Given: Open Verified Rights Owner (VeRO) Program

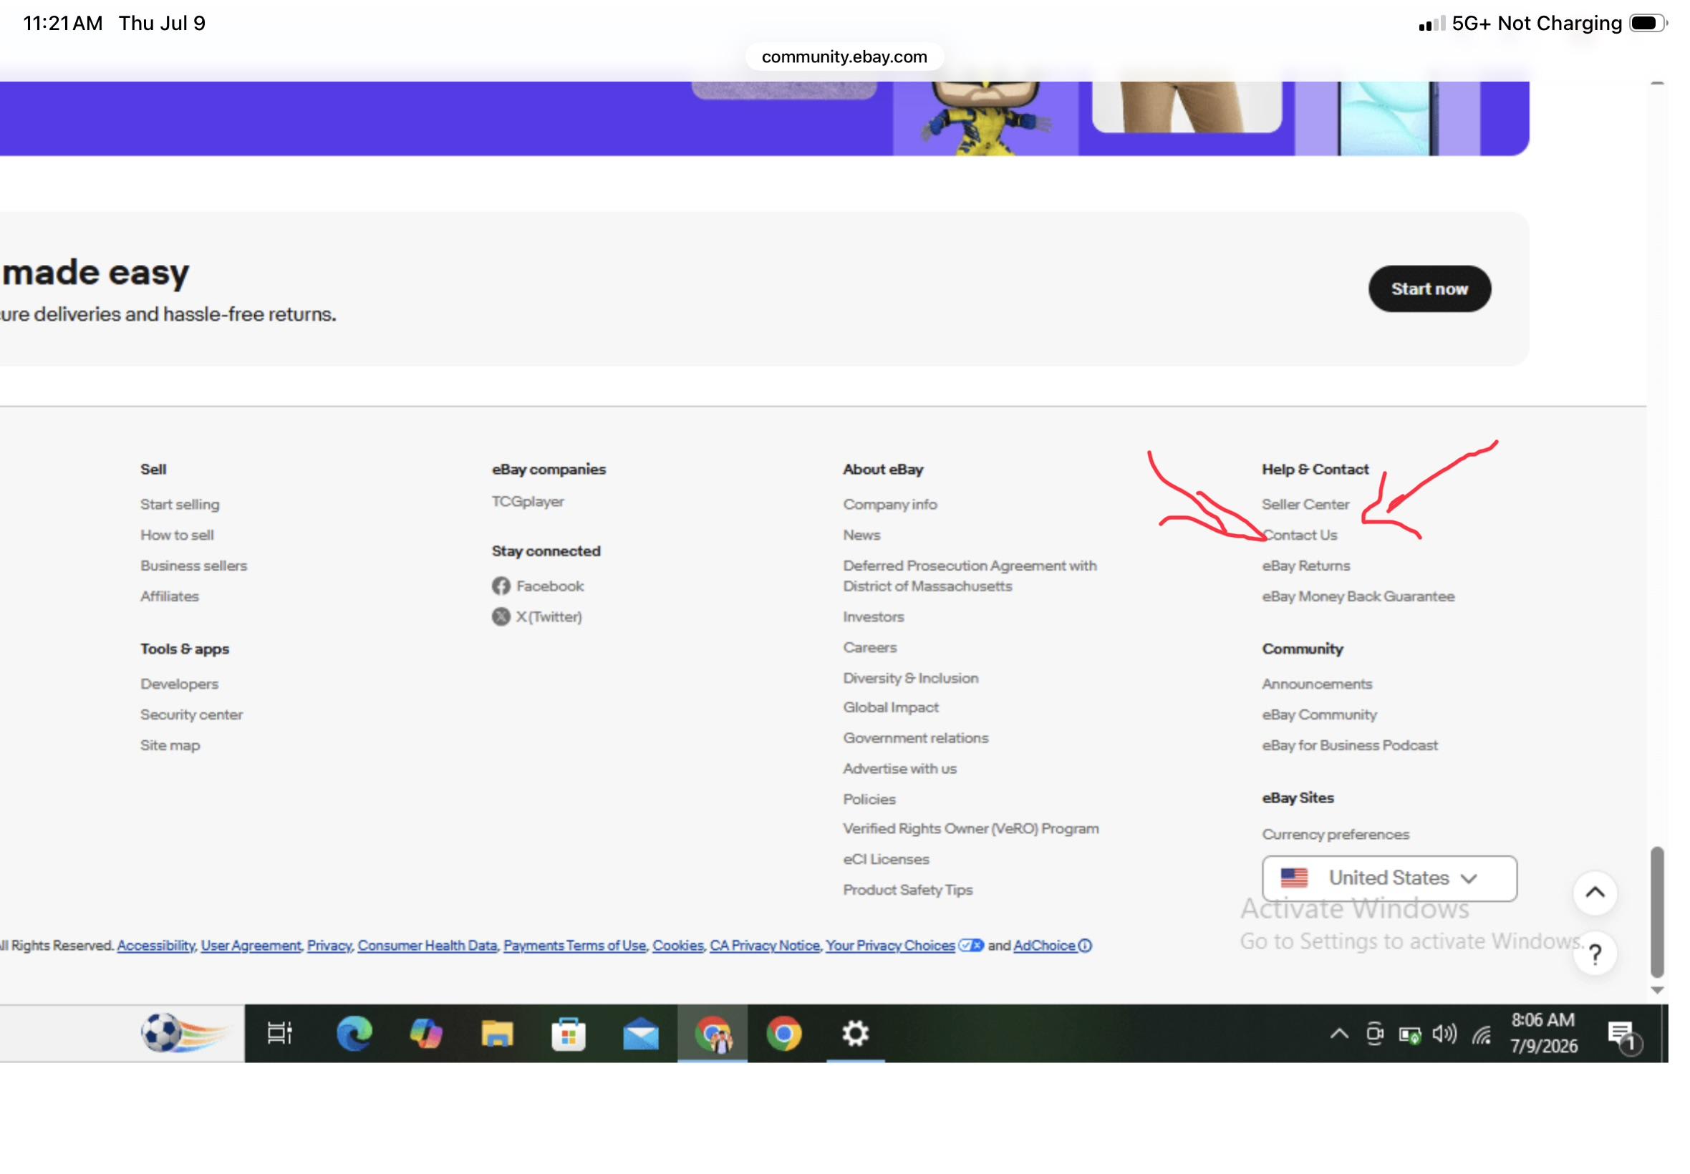Looking at the screenshot, I should click(x=970, y=829).
